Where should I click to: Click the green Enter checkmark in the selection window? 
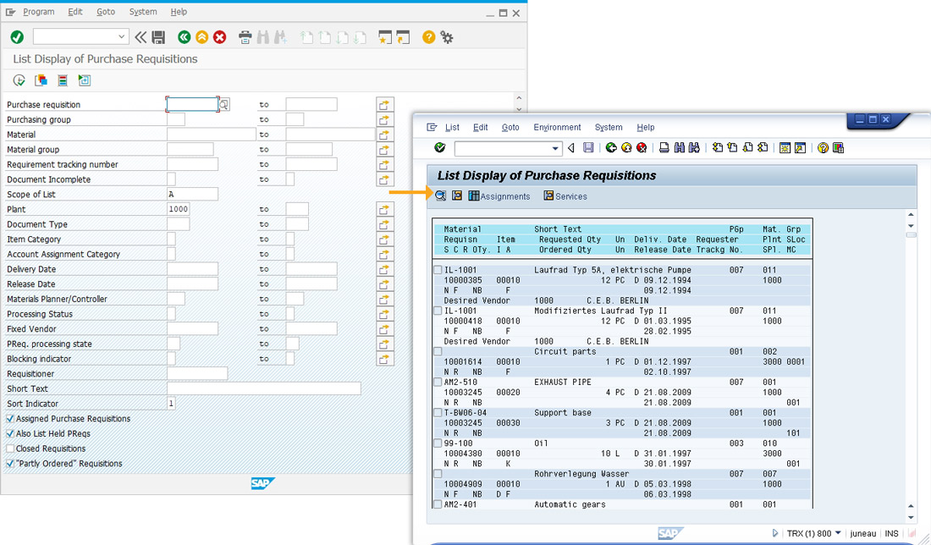[x=17, y=37]
